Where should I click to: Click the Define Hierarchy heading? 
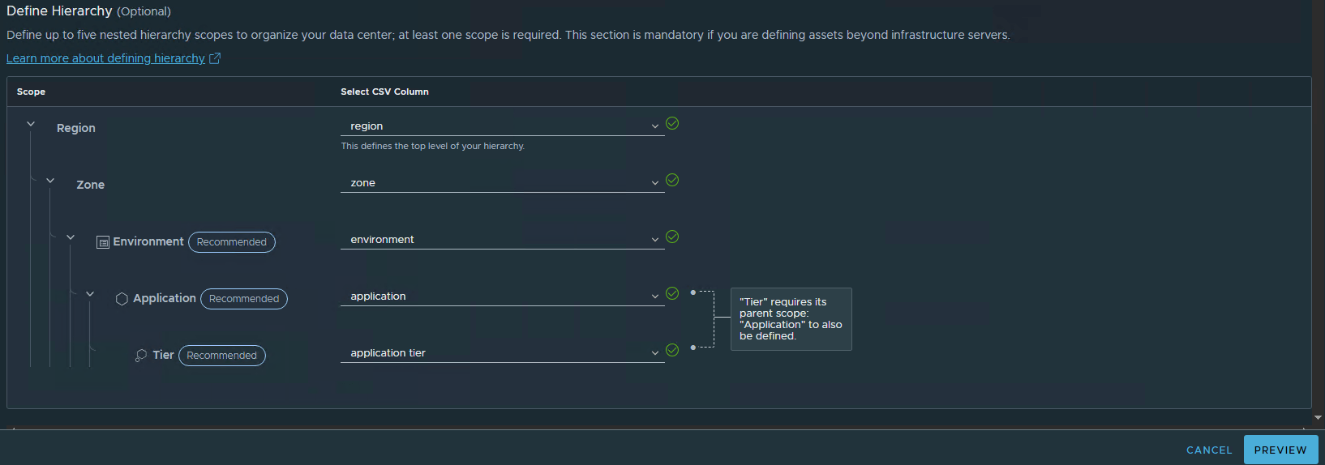pyautogui.click(x=59, y=11)
